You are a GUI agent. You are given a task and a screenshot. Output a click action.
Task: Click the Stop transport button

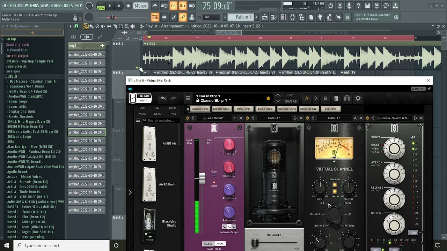point(119,6)
